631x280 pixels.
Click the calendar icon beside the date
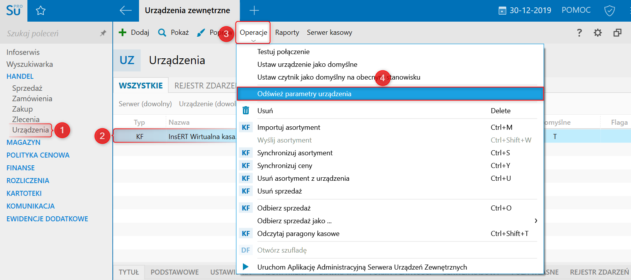[x=502, y=11]
